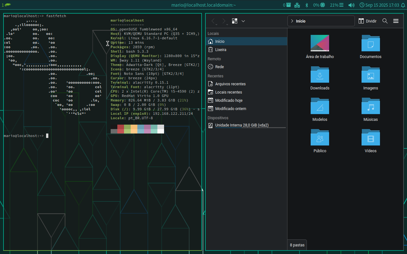Open the back navigation history arrow
Viewport: 407px width, 254px height.
(213, 21)
